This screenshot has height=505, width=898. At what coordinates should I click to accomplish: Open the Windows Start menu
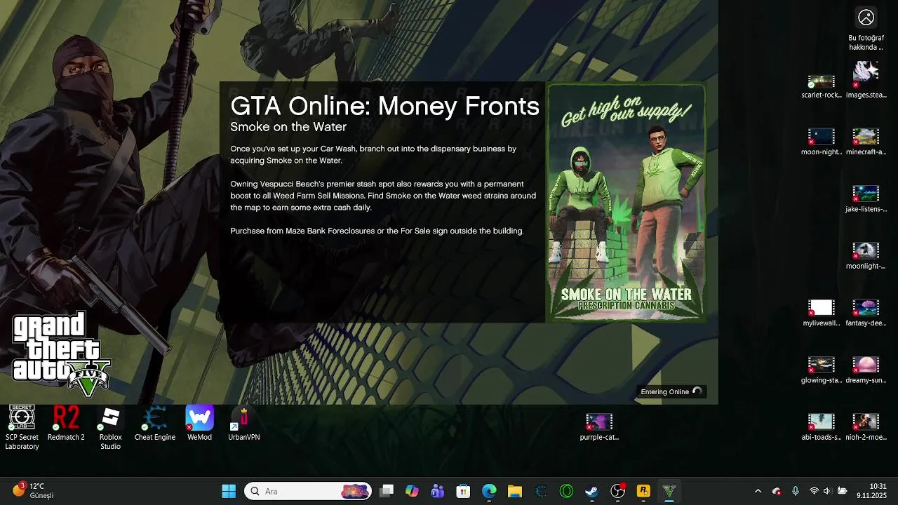229,491
